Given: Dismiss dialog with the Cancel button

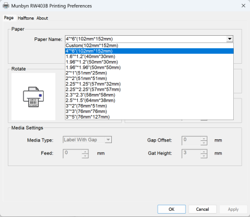Looking at the screenshot, I should (x=202, y=209).
